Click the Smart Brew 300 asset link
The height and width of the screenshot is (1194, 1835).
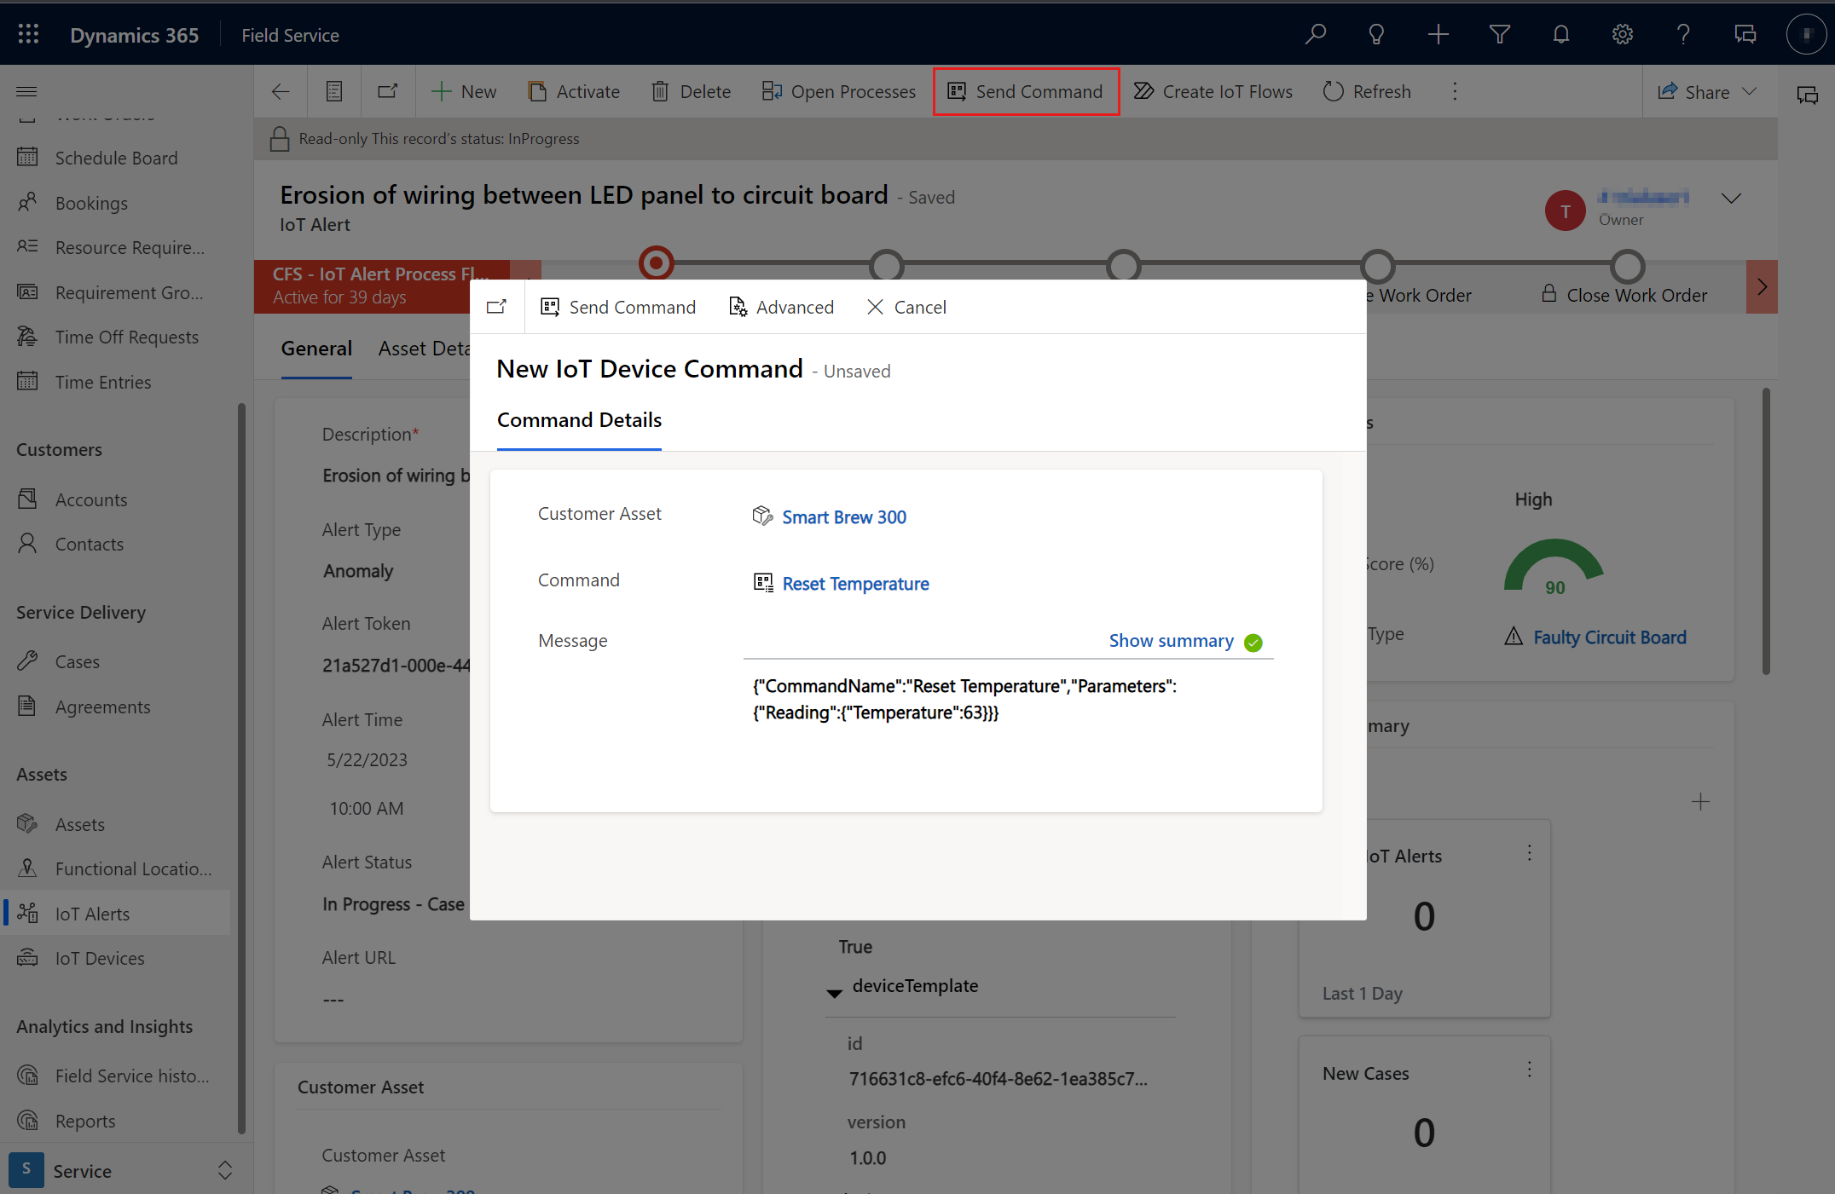click(x=842, y=516)
